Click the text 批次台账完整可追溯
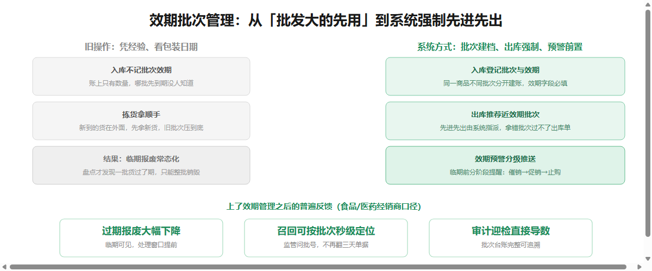Screen dimensions: 652x271 [511, 245]
